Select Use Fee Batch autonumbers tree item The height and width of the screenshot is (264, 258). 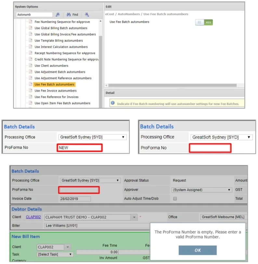tap(54, 84)
